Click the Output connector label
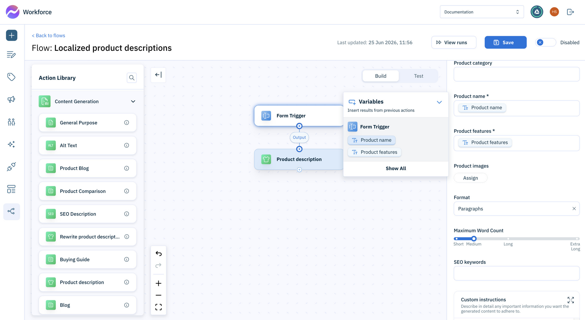 (x=299, y=137)
